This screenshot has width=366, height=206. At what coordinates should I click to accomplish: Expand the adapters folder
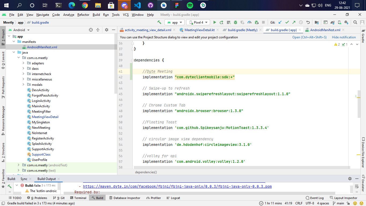click(x=24, y=63)
